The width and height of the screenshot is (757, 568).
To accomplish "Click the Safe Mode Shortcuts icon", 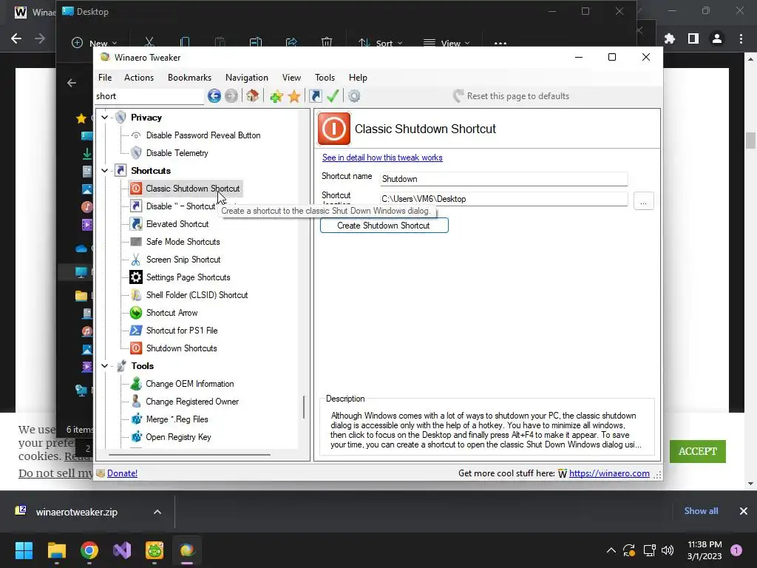I will (136, 242).
